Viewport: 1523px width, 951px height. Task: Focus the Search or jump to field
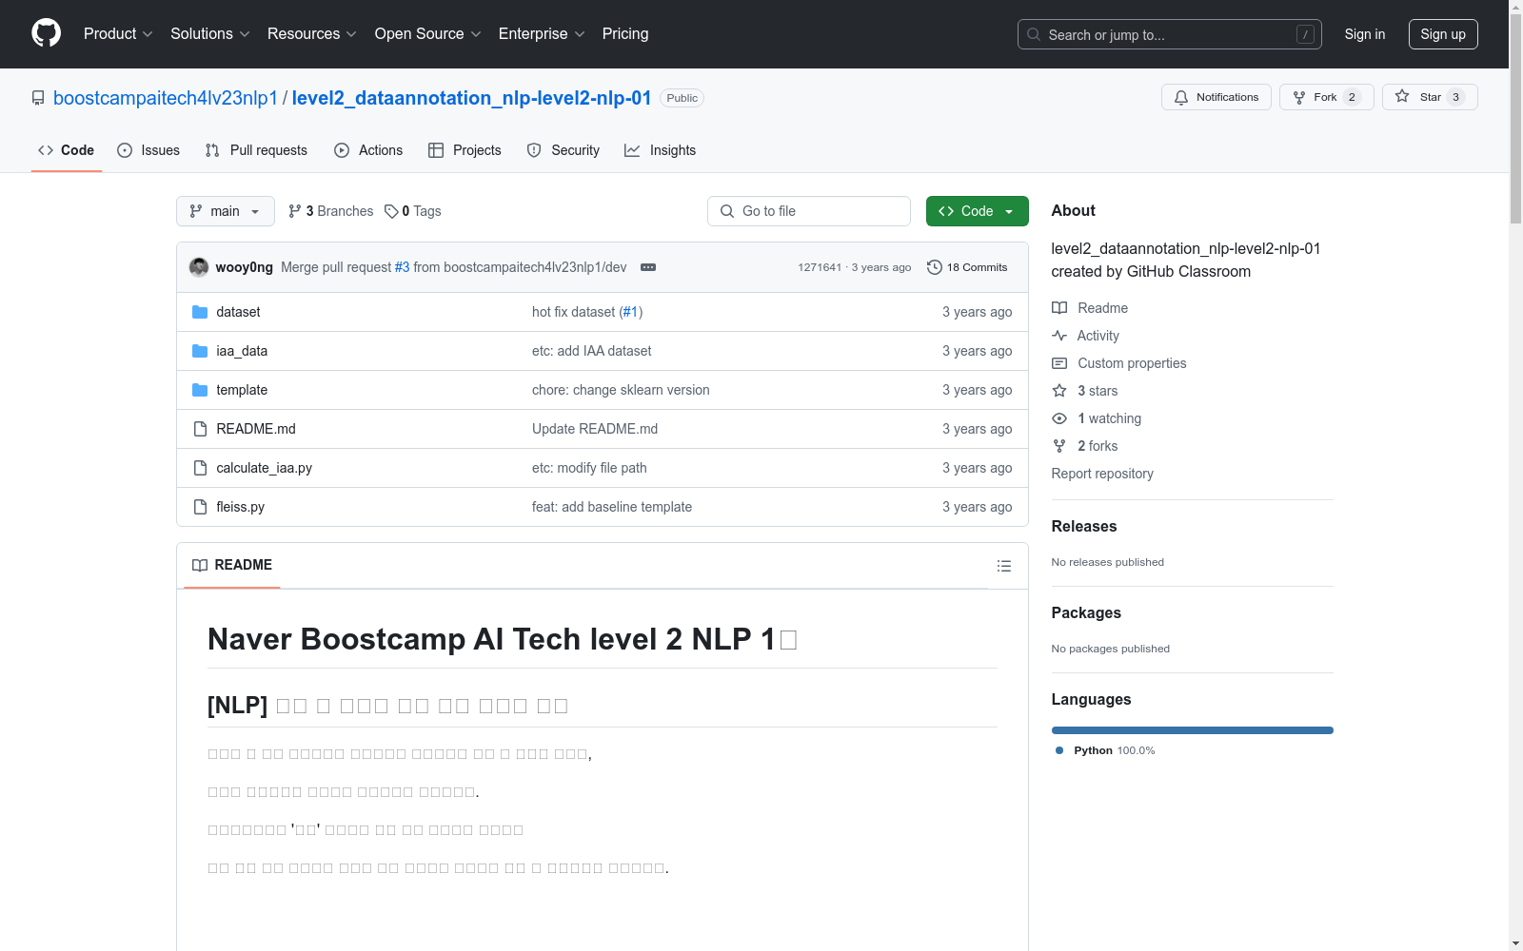pyautogui.click(x=1169, y=34)
